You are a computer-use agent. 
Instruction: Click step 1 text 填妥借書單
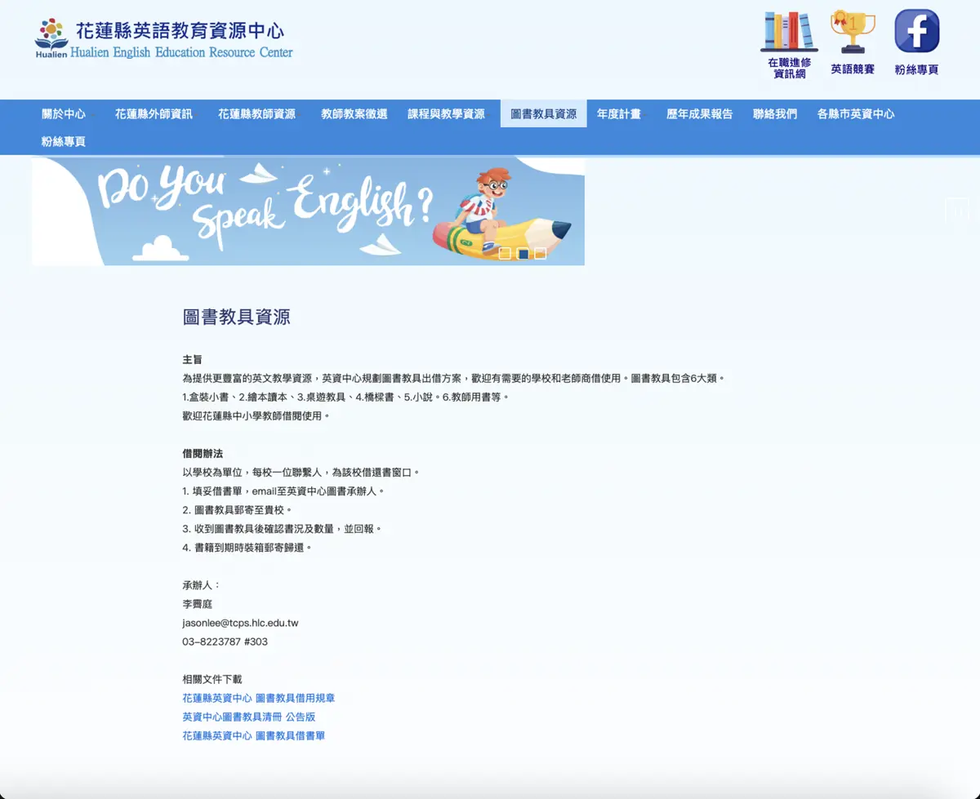217,491
